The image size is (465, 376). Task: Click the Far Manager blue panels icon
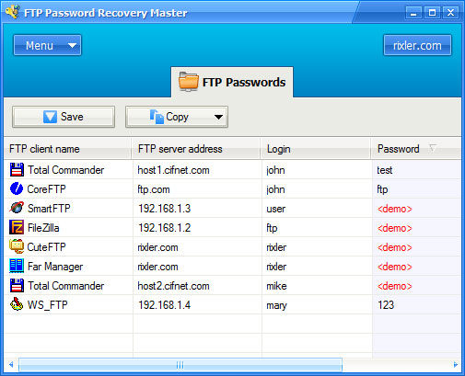point(17,266)
